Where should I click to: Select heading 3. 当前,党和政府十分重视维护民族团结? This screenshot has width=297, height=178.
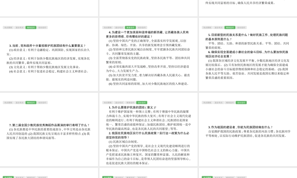tap(47, 46)
